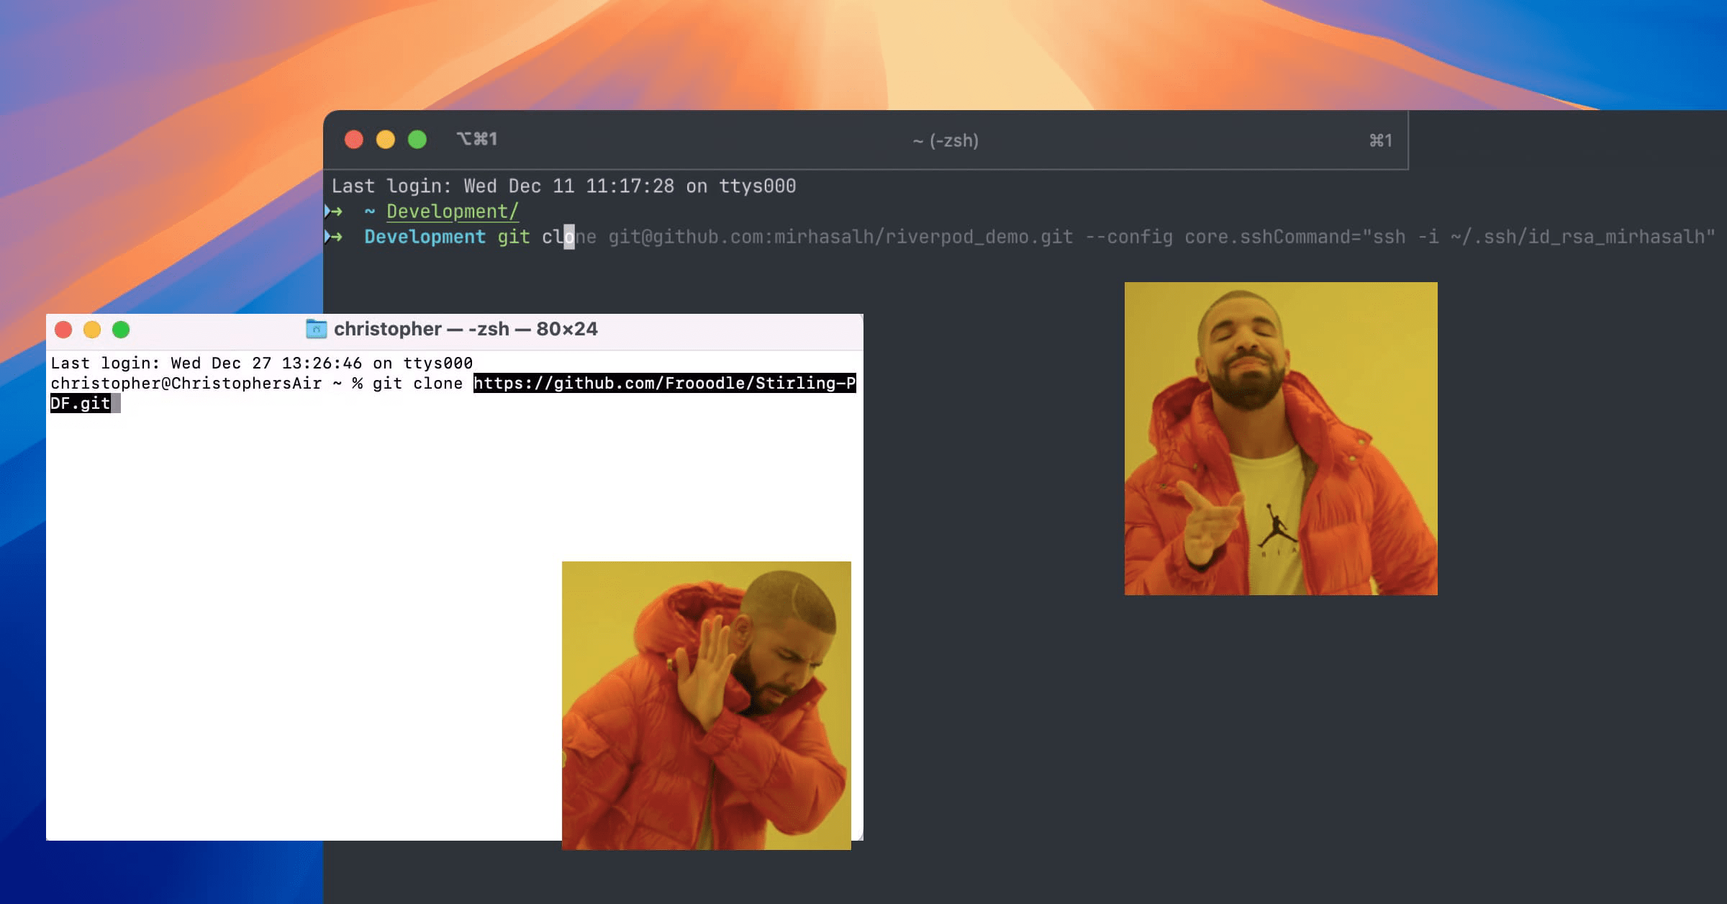Image resolution: width=1727 pixels, height=904 pixels.
Task: Zoom the christopher Terminal window with green button
Action: (x=121, y=330)
